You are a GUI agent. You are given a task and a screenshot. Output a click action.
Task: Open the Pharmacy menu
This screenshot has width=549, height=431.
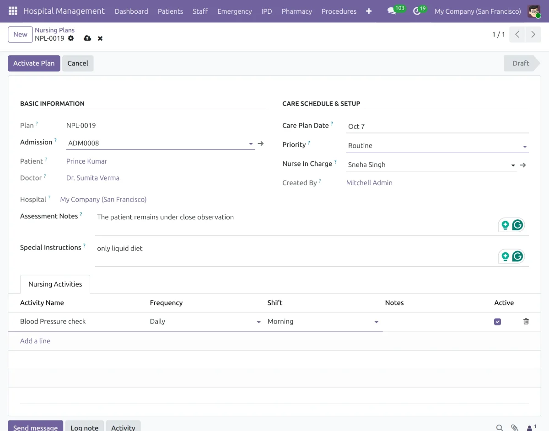[296, 11]
